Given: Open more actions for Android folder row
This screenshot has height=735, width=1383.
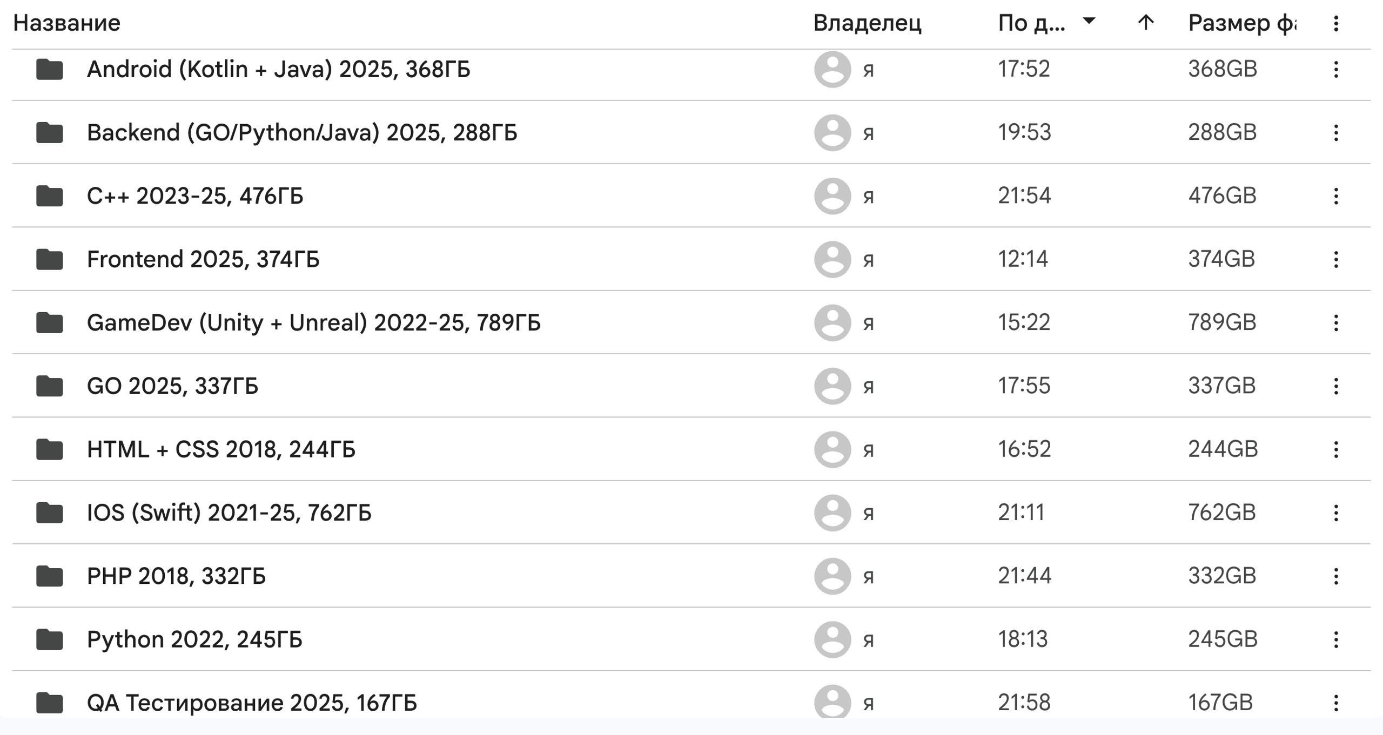Looking at the screenshot, I should coord(1335,69).
